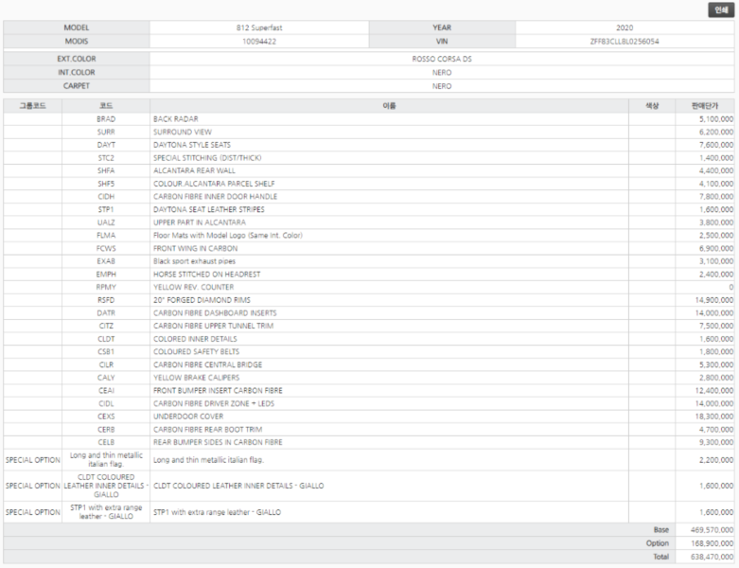The image size is (739, 568).
Task: Click the STP1 code cell
Action: pos(106,209)
